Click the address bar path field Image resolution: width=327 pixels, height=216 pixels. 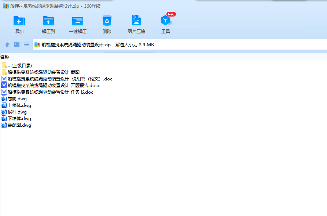180,44
